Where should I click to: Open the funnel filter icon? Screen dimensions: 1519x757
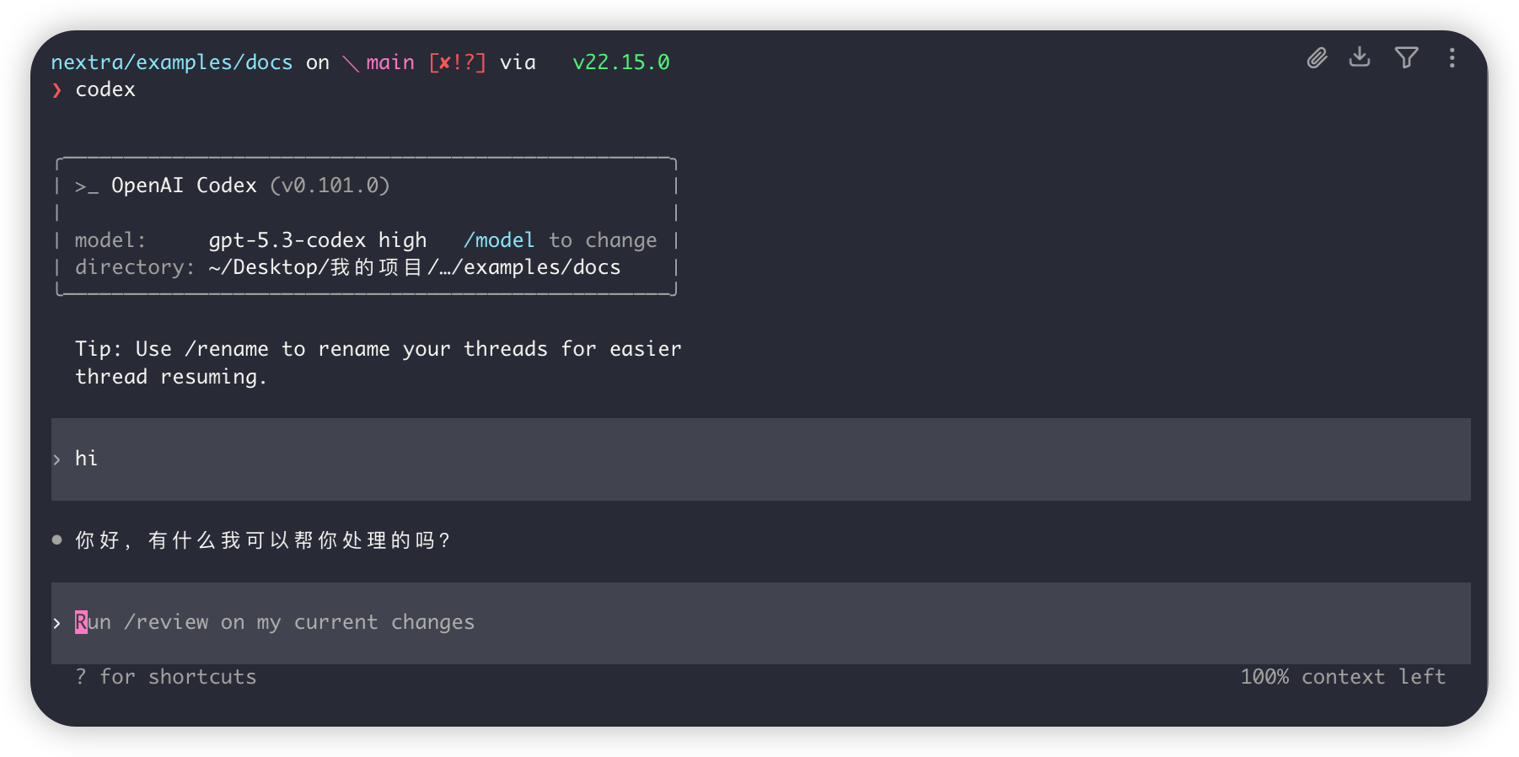[x=1406, y=58]
